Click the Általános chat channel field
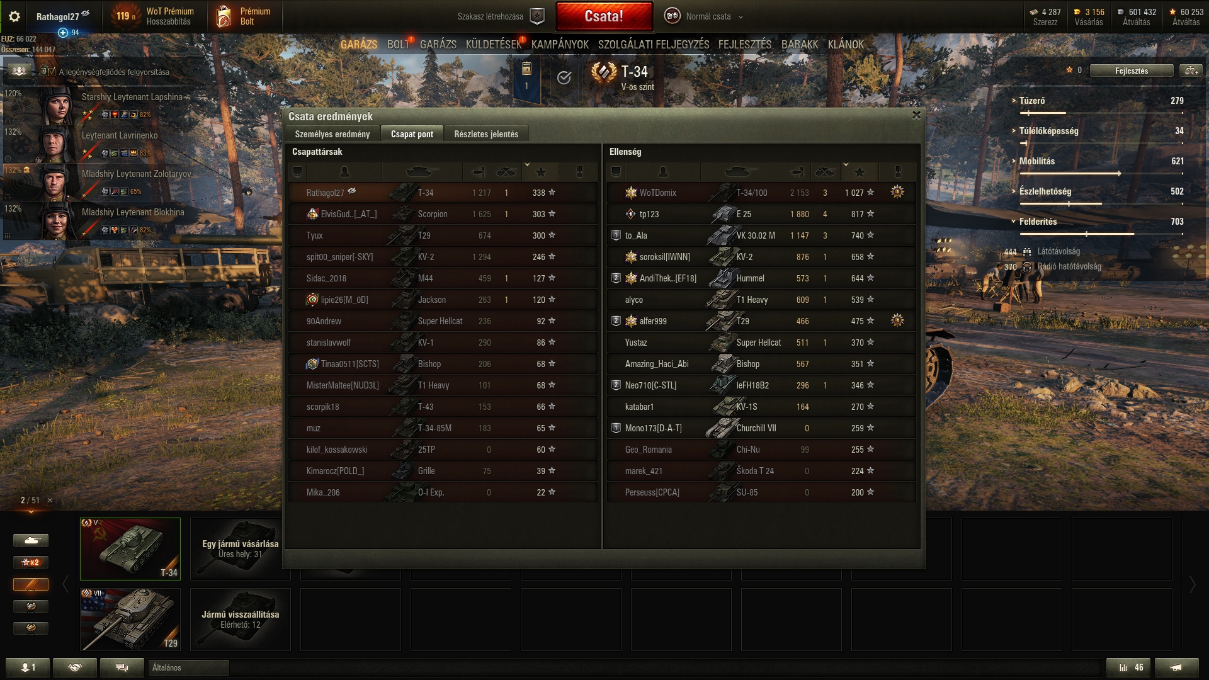This screenshot has height=680, width=1209. [188, 667]
